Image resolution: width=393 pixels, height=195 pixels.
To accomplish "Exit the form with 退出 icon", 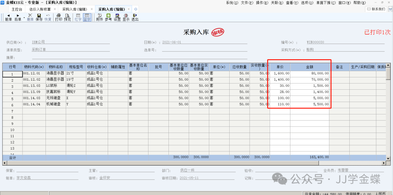I will [x=135, y=17].
